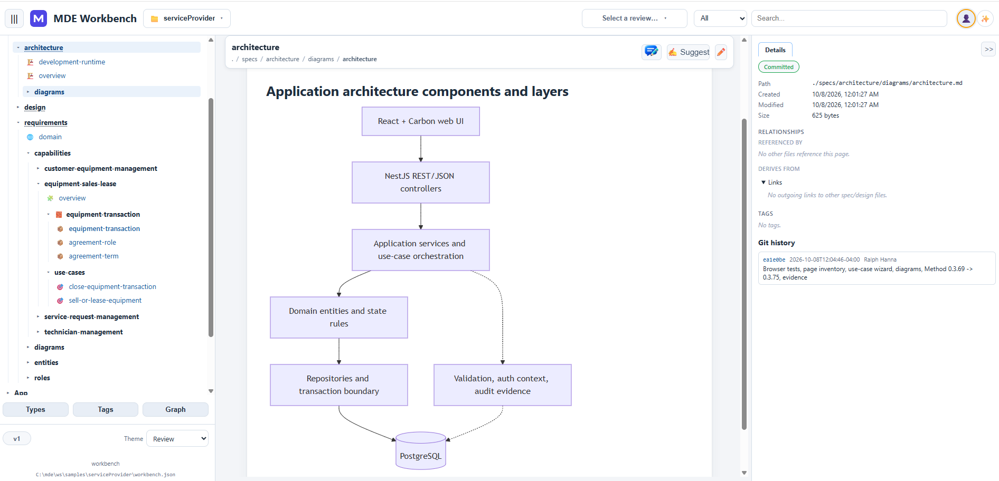Expand customer-equipment-management folder

click(x=38, y=168)
